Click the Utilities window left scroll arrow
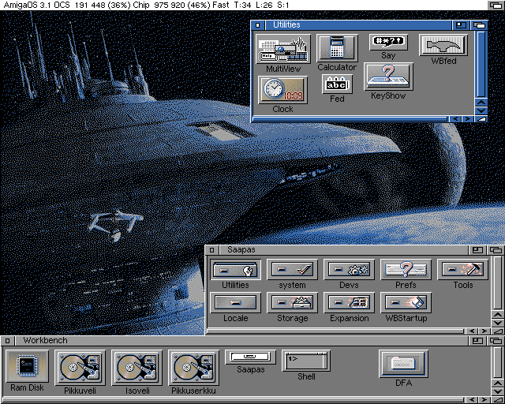Screen dimensions: 505x404 pos(454,119)
